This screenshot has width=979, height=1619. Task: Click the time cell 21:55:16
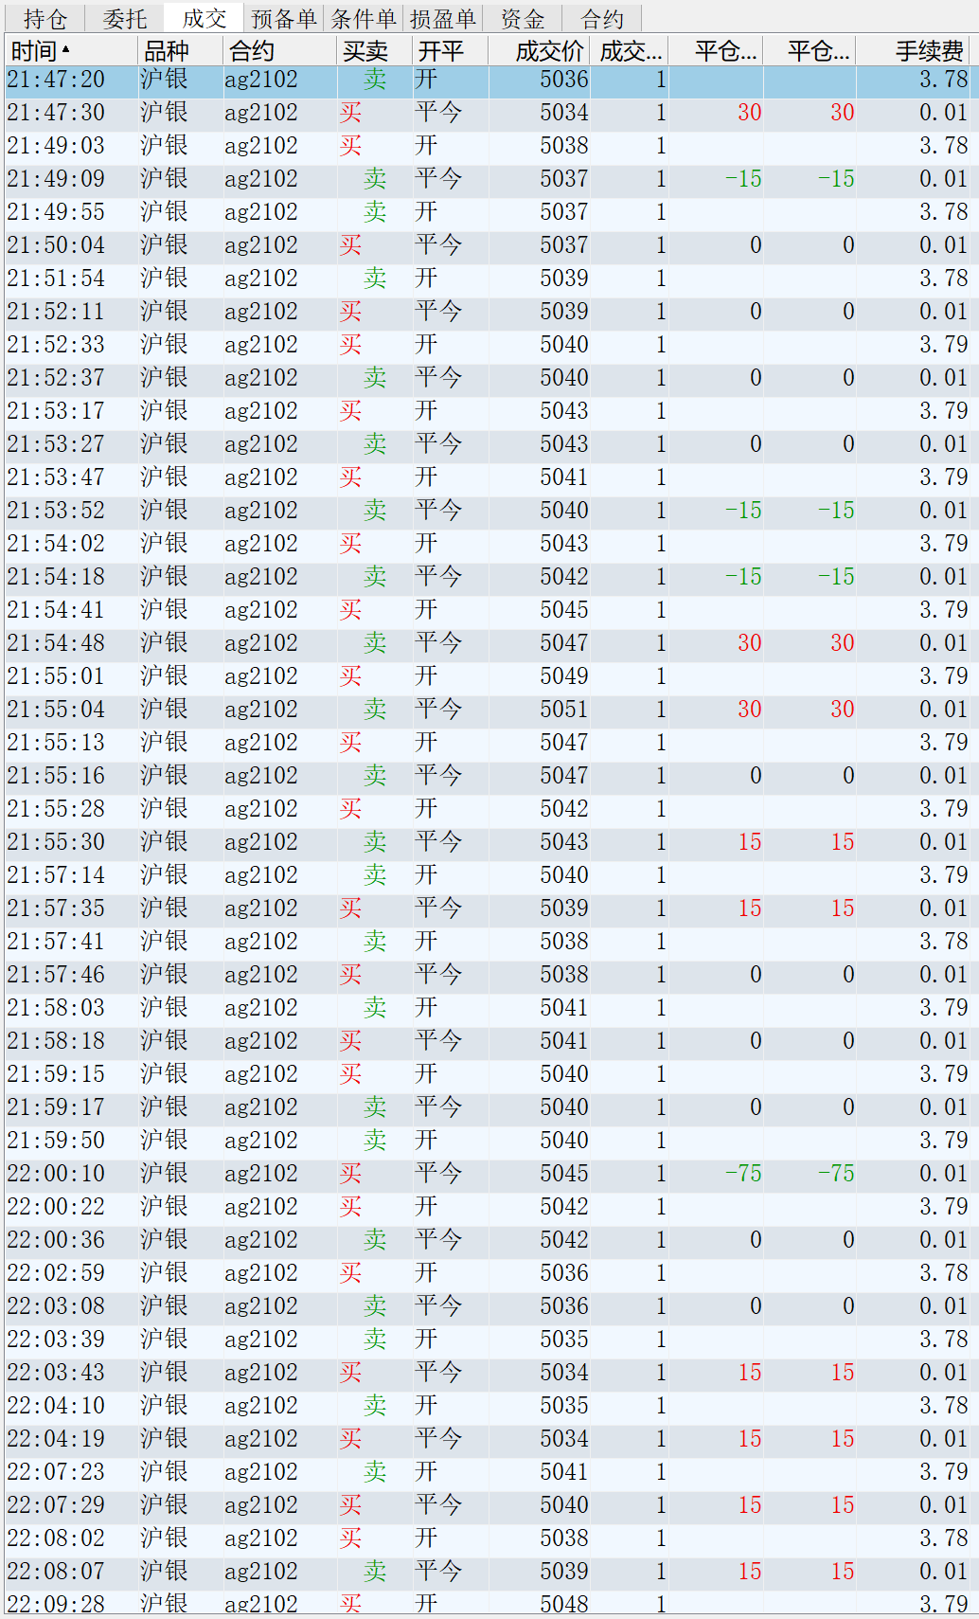pos(56,776)
